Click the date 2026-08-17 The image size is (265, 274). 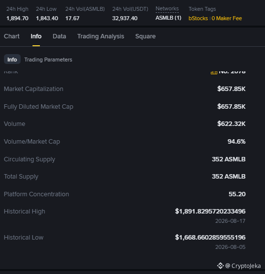[230, 221]
